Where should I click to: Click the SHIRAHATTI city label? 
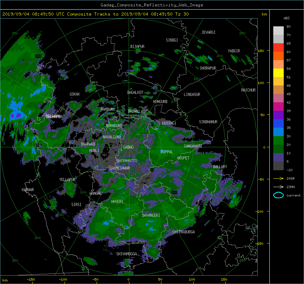click(x=127, y=161)
